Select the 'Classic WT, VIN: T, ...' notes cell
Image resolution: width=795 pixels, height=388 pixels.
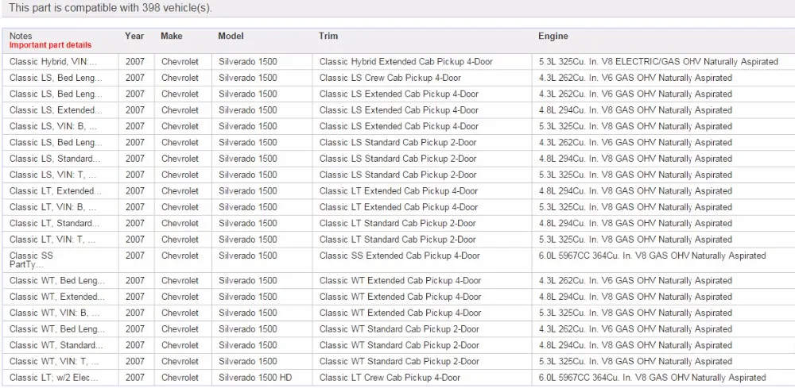click(60, 362)
